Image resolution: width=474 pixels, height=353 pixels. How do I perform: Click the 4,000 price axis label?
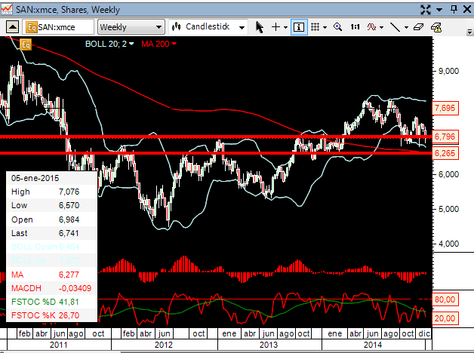coord(448,244)
